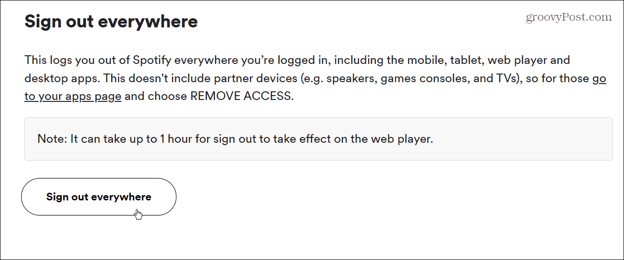The width and height of the screenshot is (624, 260).
Task: Click the underlined "go" link word
Action: tap(599, 78)
